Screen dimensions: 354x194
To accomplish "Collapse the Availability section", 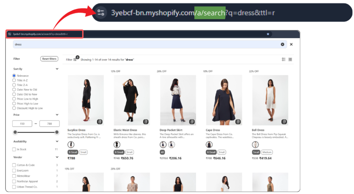I will [x=57, y=141].
